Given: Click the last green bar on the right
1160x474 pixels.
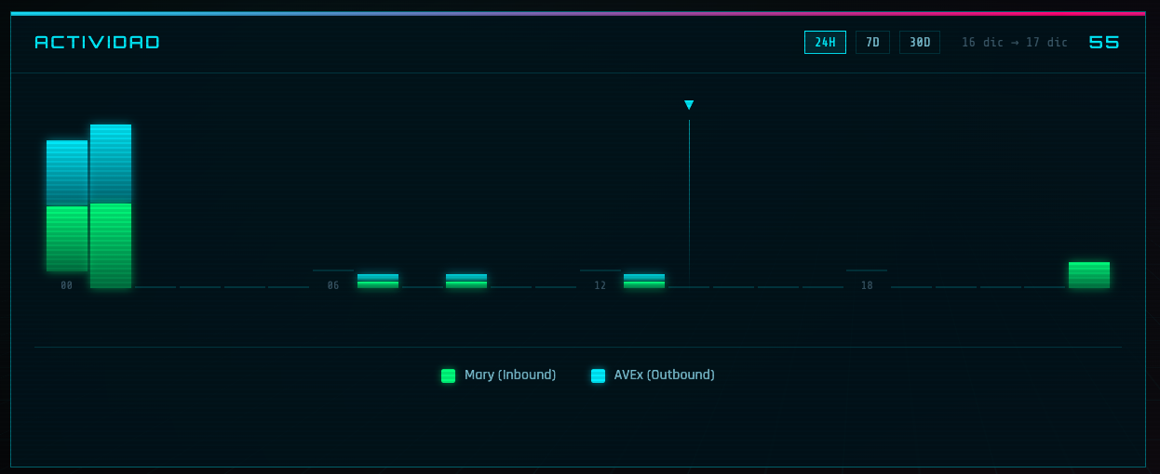Looking at the screenshot, I should point(1088,275).
